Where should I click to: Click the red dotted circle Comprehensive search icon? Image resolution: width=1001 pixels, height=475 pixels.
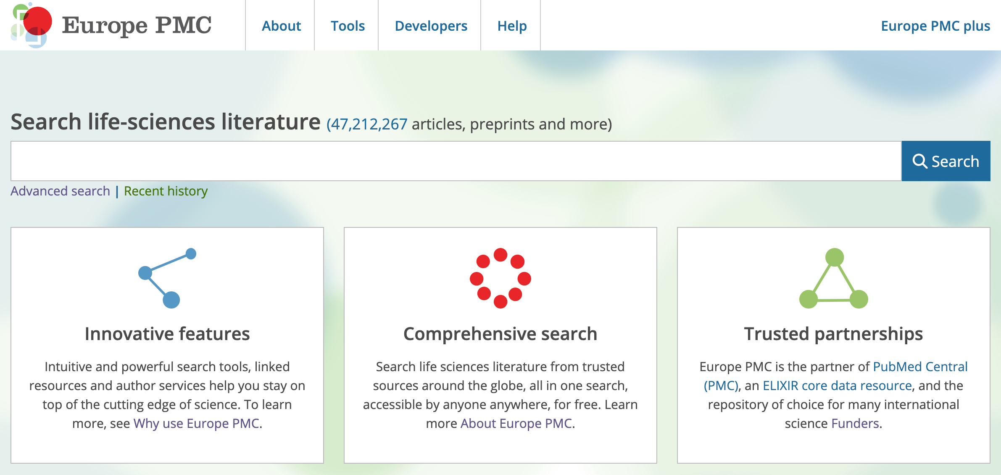500,278
